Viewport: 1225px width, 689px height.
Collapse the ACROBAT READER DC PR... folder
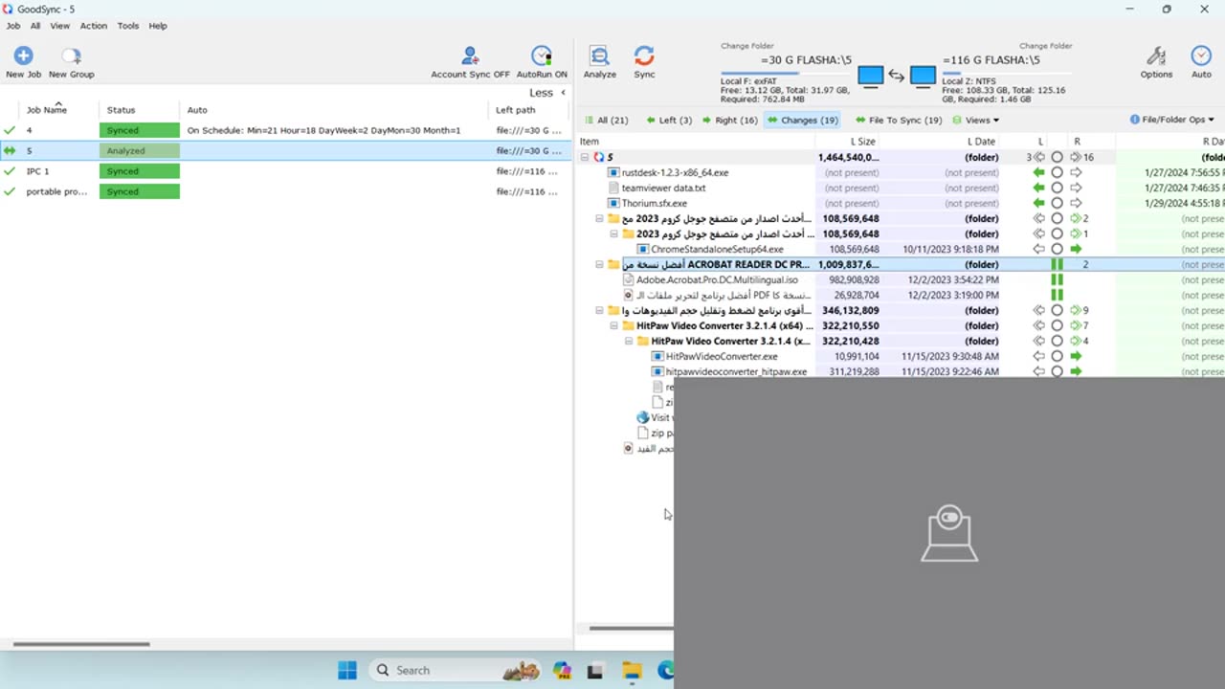click(x=599, y=264)
